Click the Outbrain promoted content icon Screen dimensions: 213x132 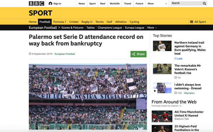click(x=181, y=106)
